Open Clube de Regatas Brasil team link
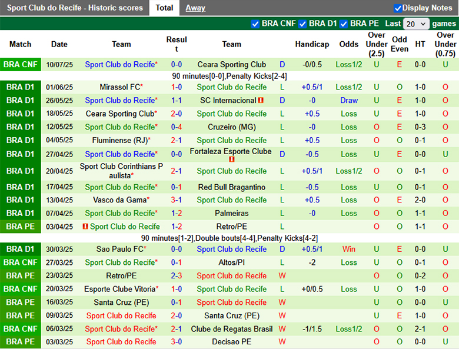The height and width of the screenshot is (349, 459). tap(231, 329)
